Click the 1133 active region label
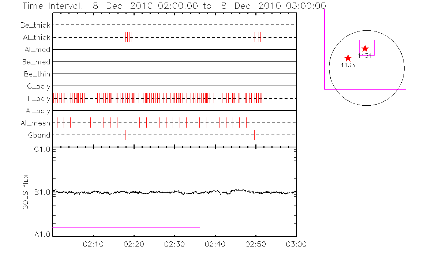Image resolution: width=439 pixels, height=256 pixels. tap(348, 65)
